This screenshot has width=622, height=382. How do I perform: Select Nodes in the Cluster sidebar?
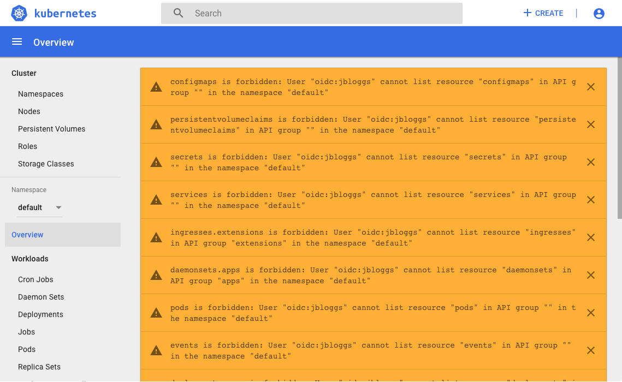[29, 111]
